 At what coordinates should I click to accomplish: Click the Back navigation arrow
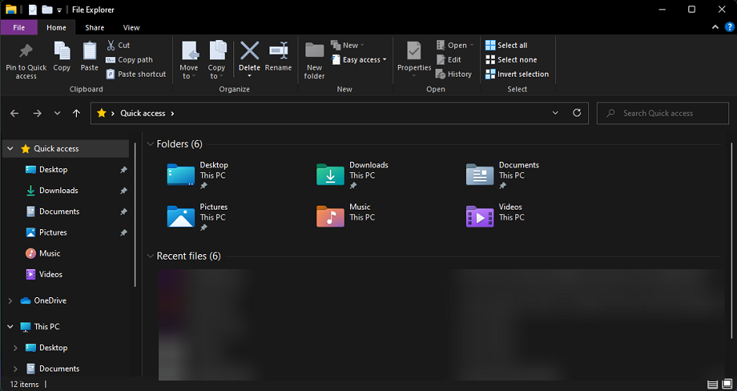pos(15,113)
